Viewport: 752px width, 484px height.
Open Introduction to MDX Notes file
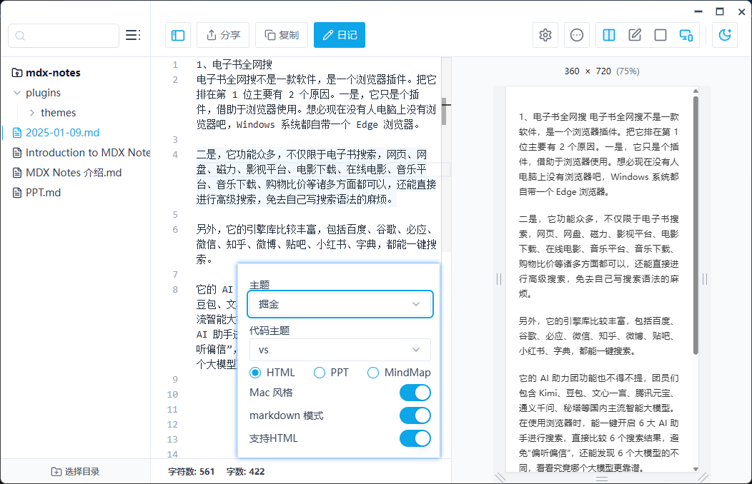[81, 153]
